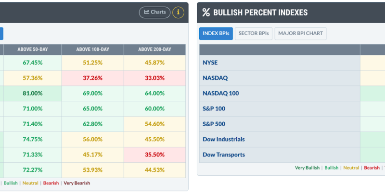Open the MAJOR BPI CHART tab
Viewport: 385px width, 192px height.
tap(300, 34)
